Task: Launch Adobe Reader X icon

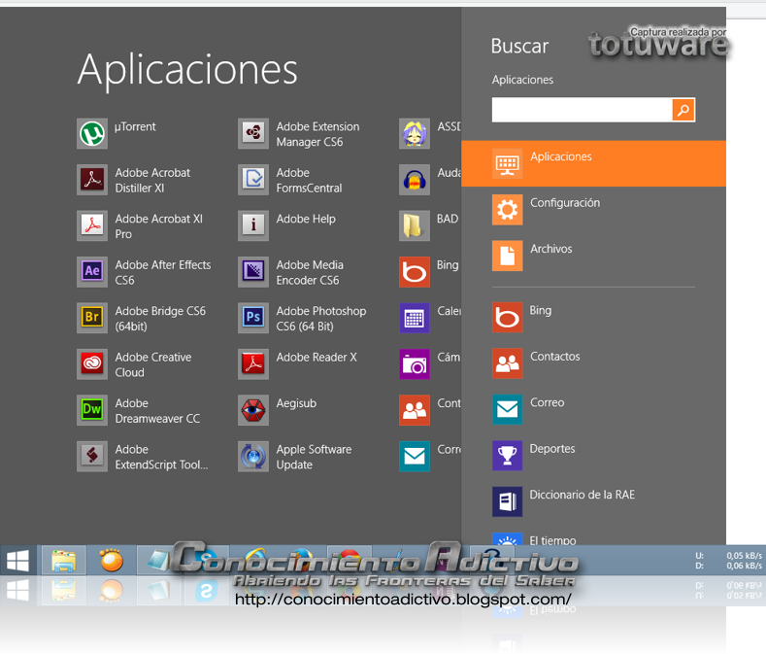Action: (253, 364)
